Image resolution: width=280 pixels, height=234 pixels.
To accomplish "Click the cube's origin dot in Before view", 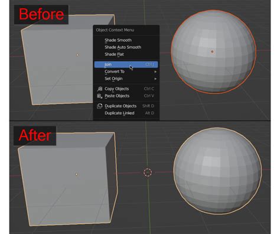I will 77,55.
